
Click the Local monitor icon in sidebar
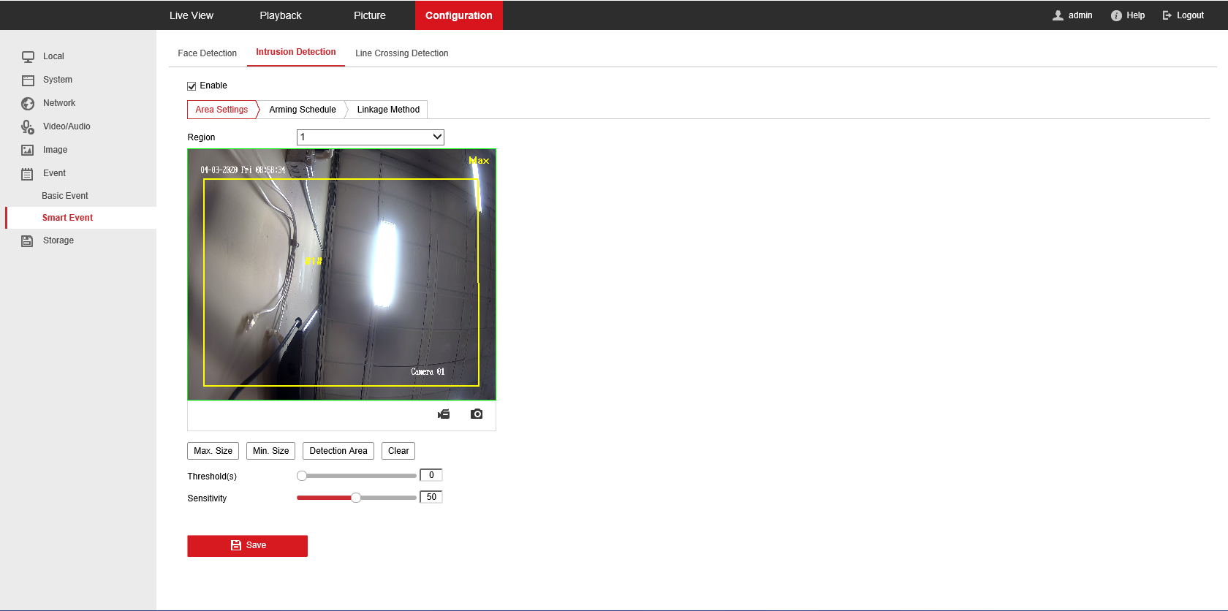[28, 56]
